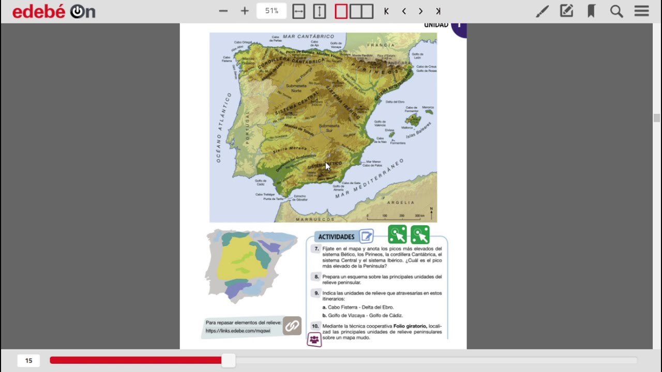Open the cooperative technique people icon
Viewport: 662px width, 372px height.
[314, 339]
